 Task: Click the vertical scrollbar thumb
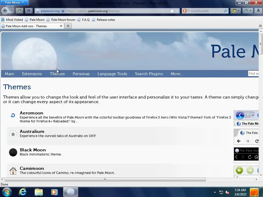coord(261,44)
